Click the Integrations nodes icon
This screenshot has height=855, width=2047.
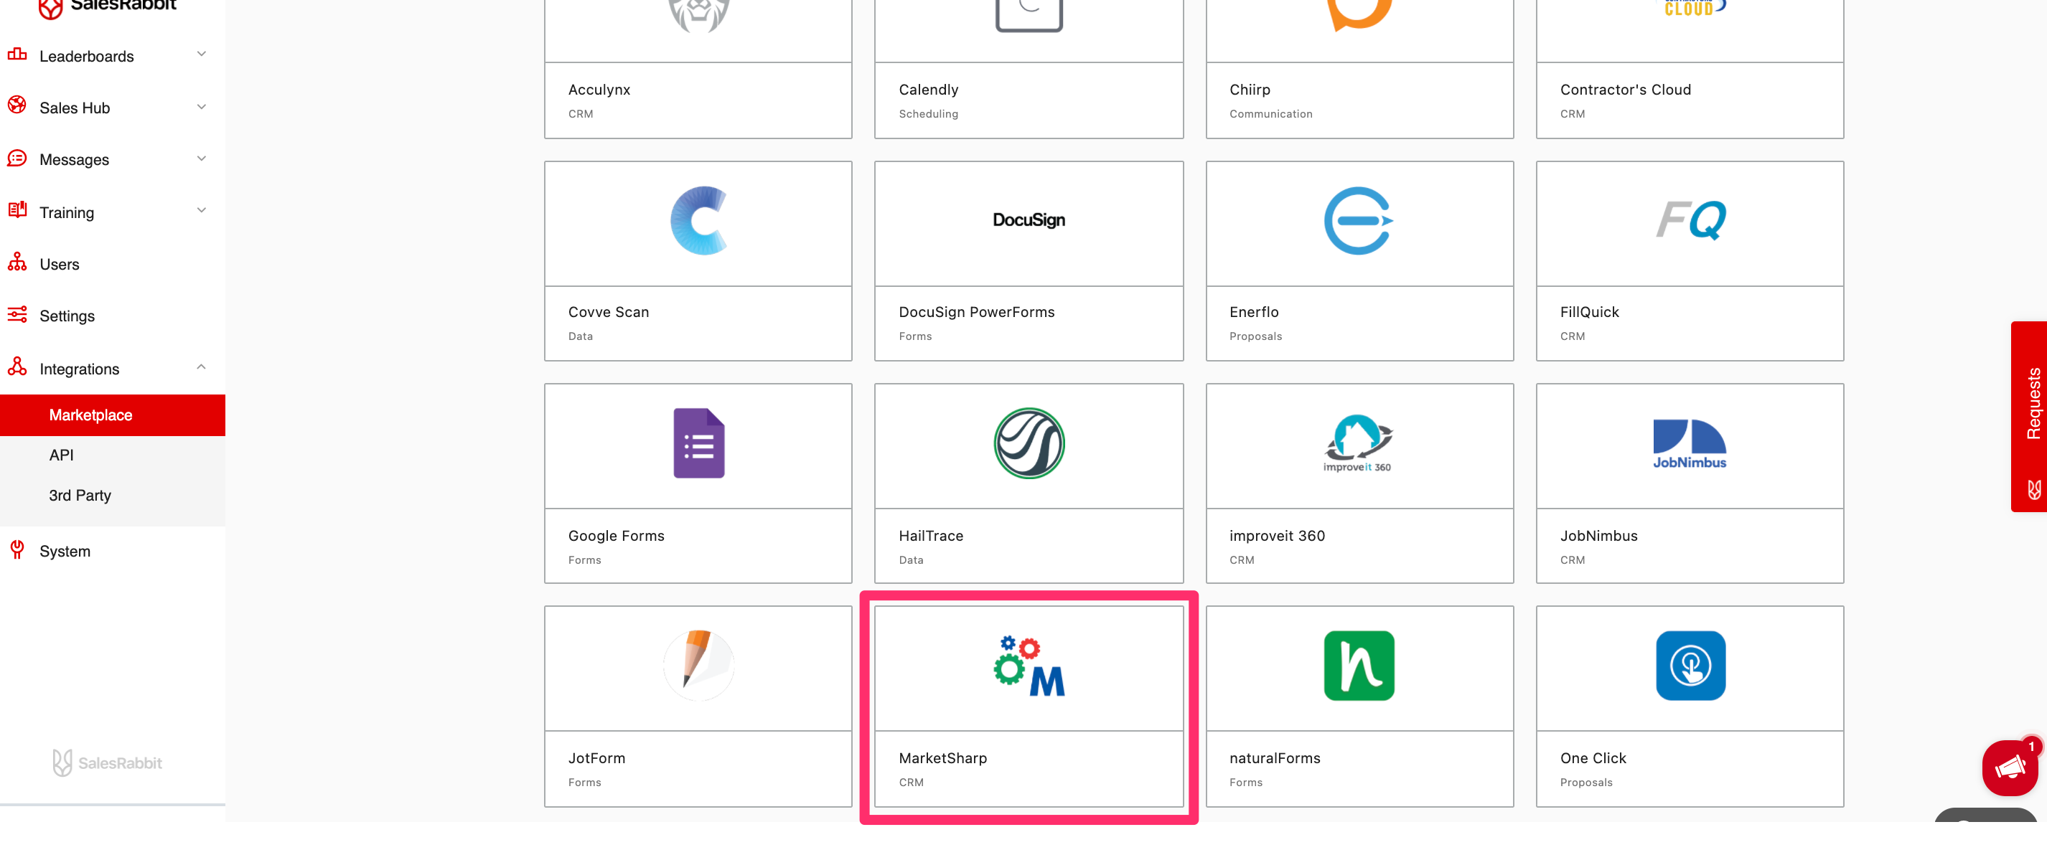(17, 367)
